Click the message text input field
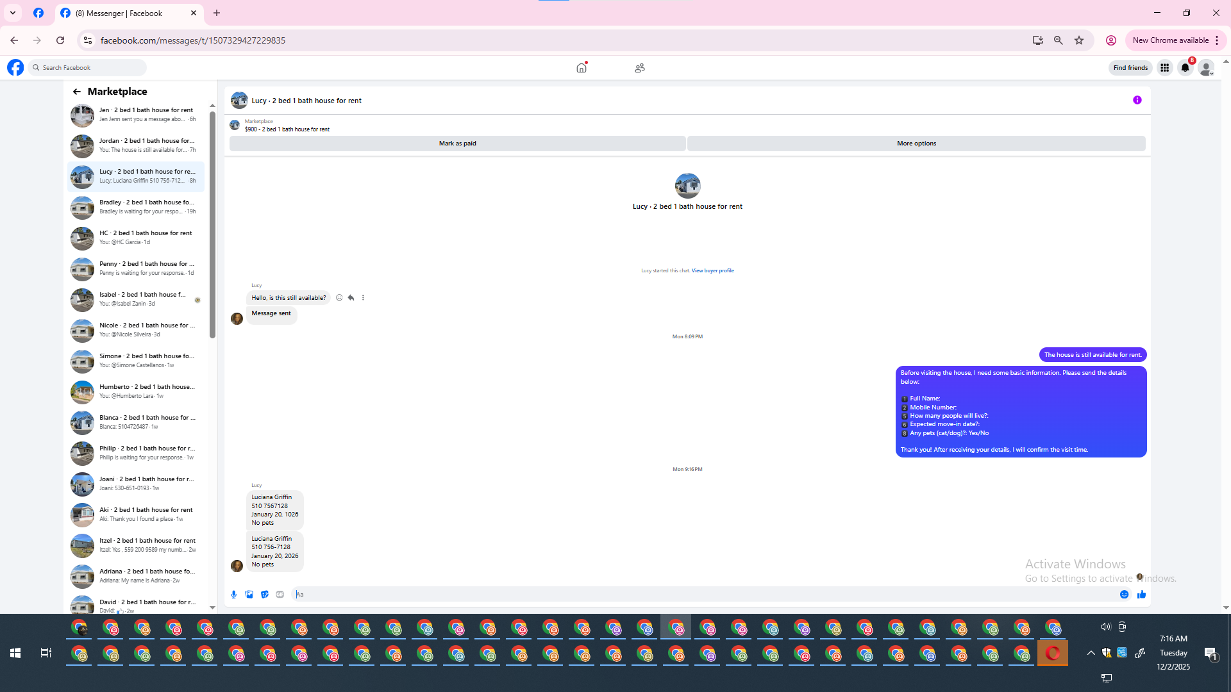The height and width of the screenshot is (692, 1231). tap(705, 595)
